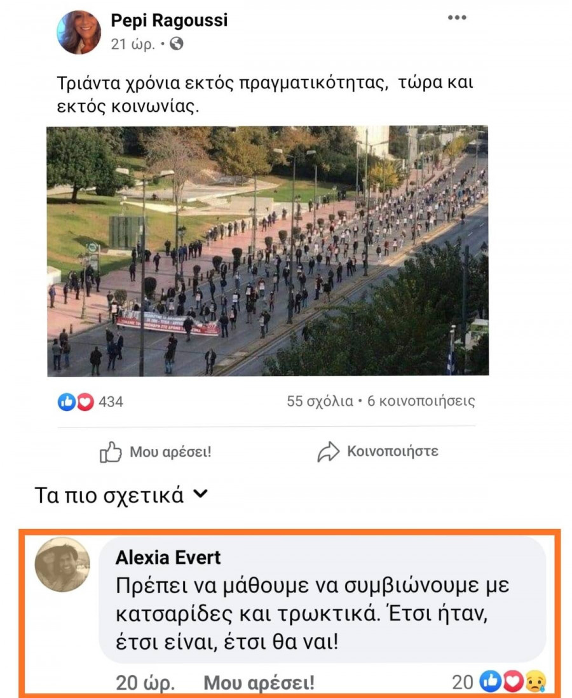
Task: Like the post with Μου αρέσει! button
Action: pos(156,452)
